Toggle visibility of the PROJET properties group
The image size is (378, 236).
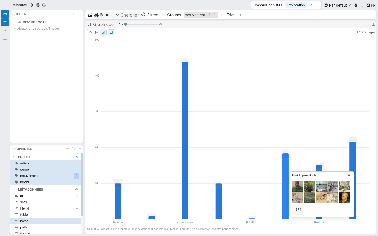(77, 157)
